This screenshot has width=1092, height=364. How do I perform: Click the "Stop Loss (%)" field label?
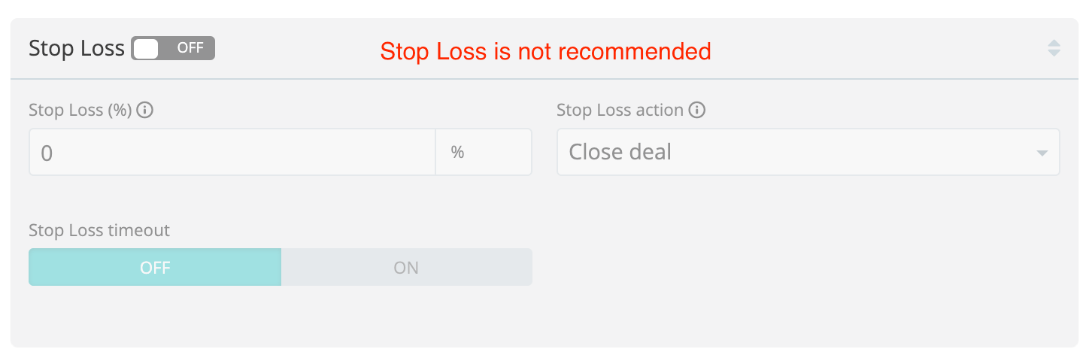click(x=80, y=111)
